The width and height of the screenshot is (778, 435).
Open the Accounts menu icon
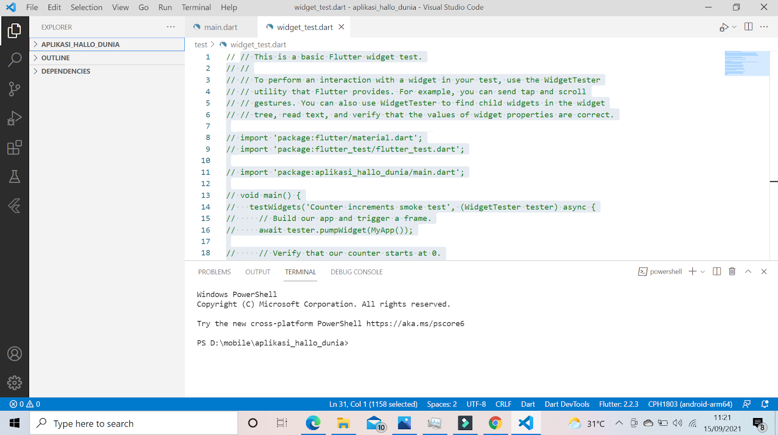click(x=15, y=354)
